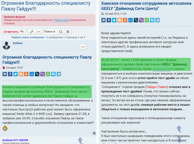Click Svetlana's avatar image
The image size is (194, 144).
coord(6,45)
